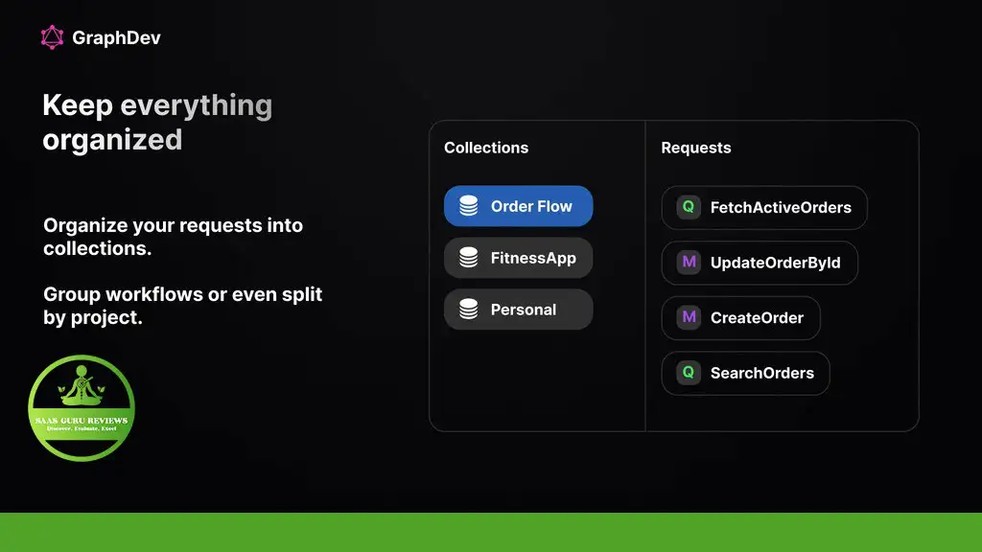
Task: Click the database icon in Order Flow
Action: coord(468,206)
